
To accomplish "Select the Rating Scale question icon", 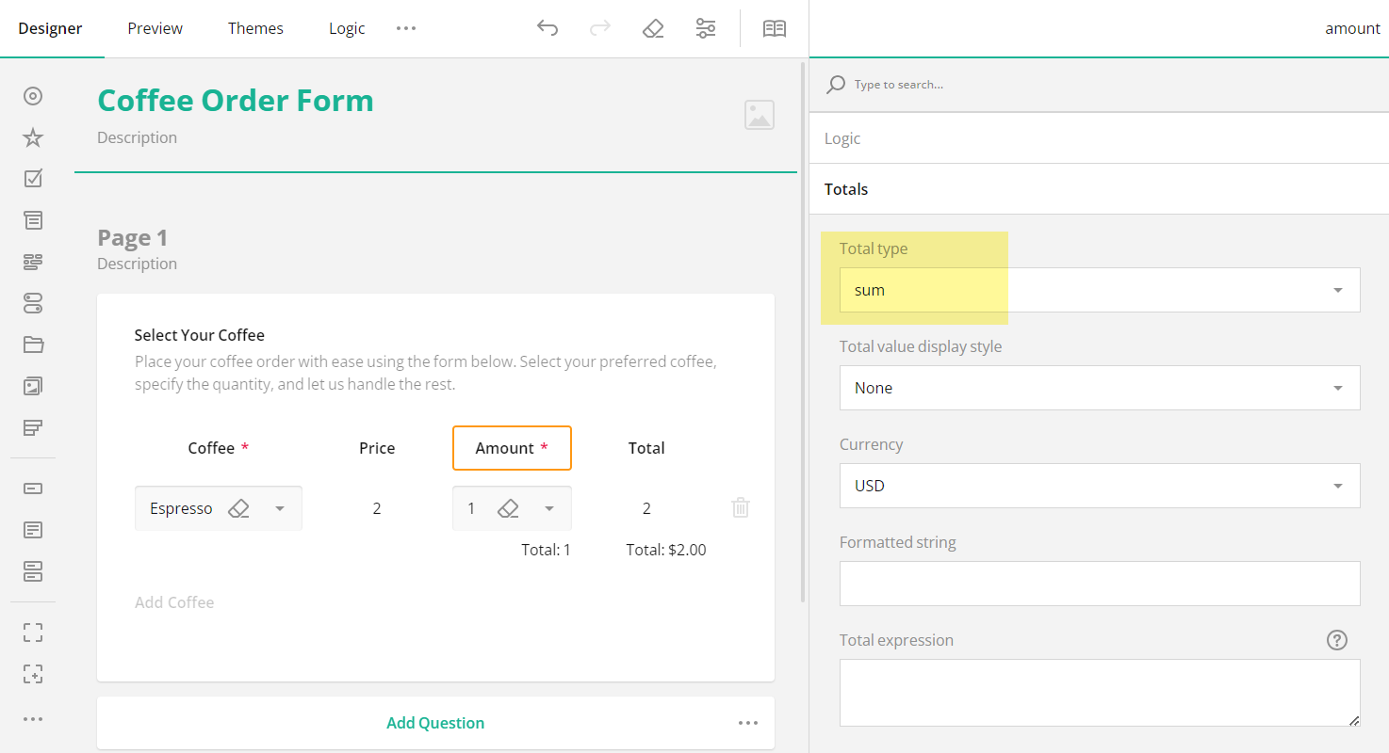I will [33, 137].
